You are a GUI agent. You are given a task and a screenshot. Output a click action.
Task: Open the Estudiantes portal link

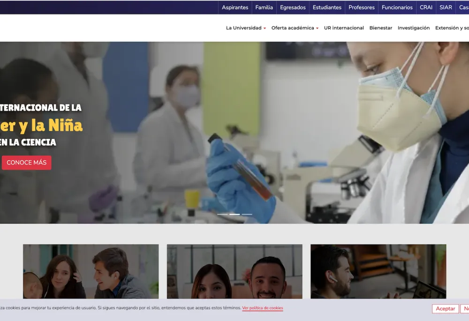327,7
